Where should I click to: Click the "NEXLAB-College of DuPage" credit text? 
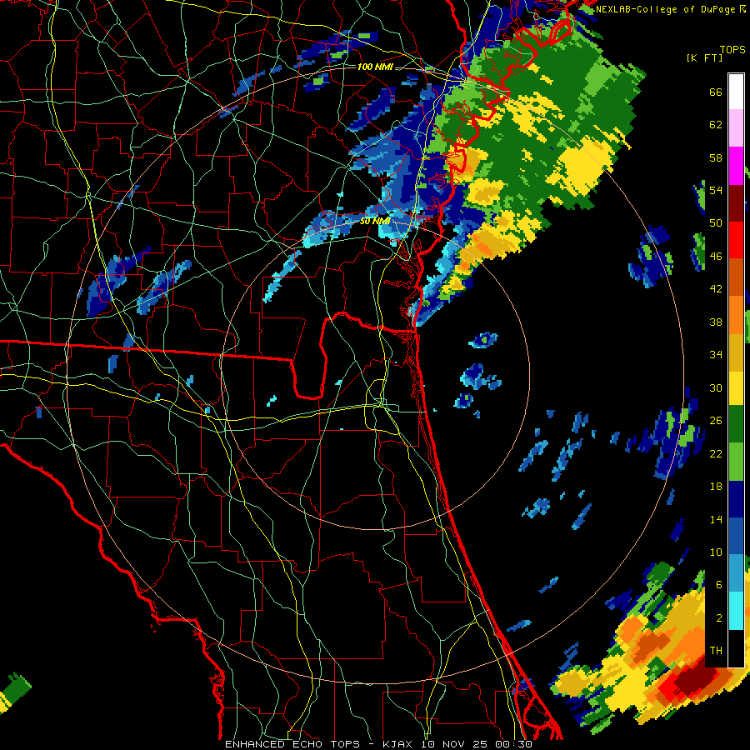pos(667,9)
